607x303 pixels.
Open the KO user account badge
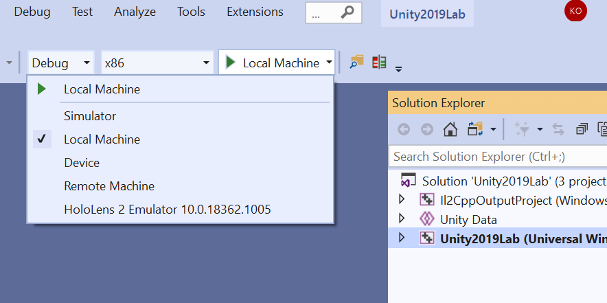pos(575,11)
